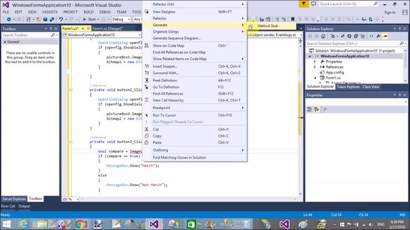
Task: Pin the Toolbox panel with pushpin icon
Action: click(51, 29)
